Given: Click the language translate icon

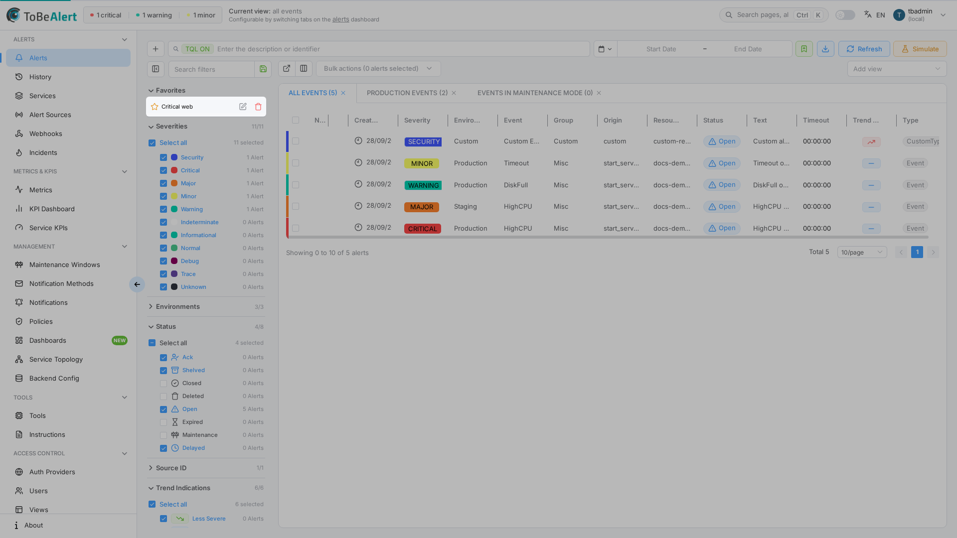Looking at the screenshot, I should [x=868, y=14].
